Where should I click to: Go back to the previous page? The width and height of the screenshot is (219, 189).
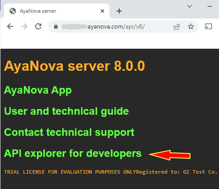(10, 26)
